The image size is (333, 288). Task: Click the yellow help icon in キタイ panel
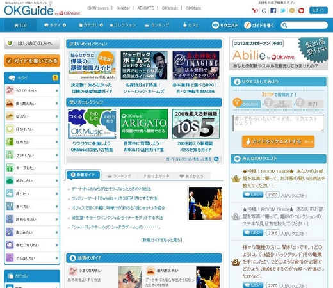point(55,77)
